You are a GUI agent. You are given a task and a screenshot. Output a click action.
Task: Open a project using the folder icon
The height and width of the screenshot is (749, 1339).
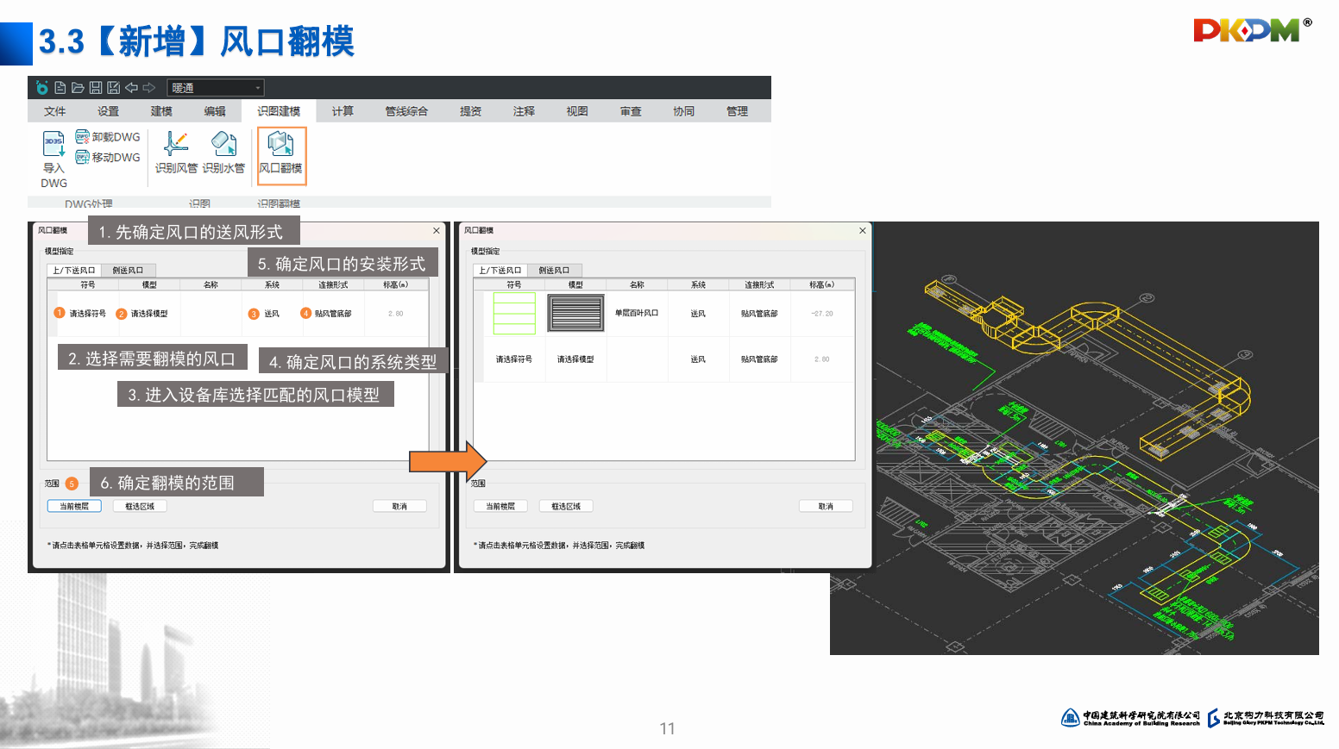click(x=78, y=88)
